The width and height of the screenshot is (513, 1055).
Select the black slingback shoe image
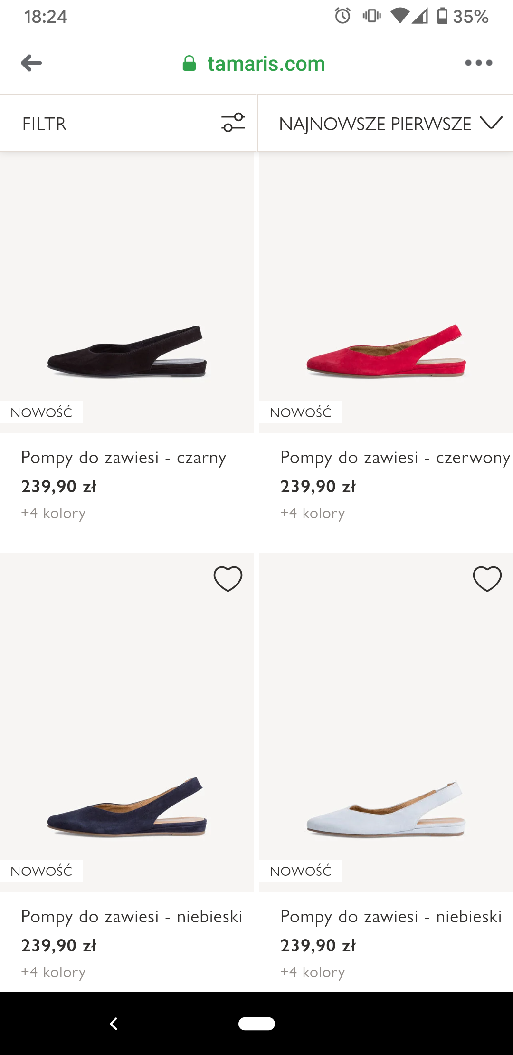pos(127,352)
